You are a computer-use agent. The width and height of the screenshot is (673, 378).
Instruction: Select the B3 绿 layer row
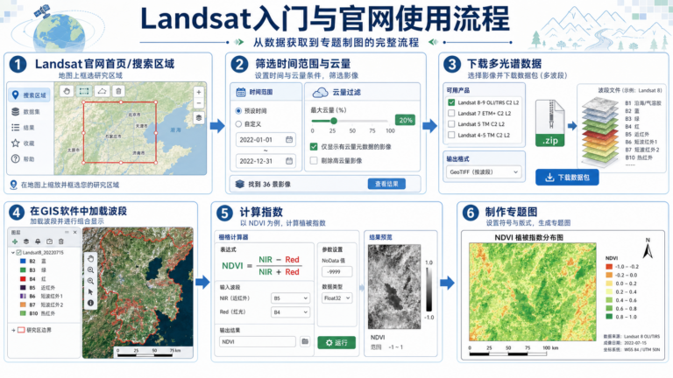[33, 270]
